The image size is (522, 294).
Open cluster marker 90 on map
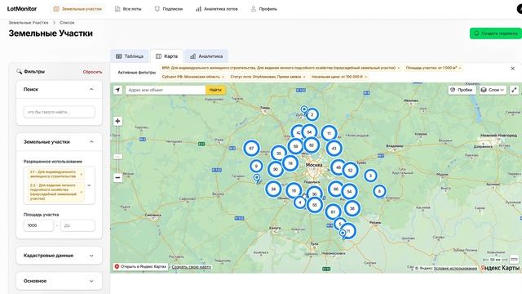pyautogui.click(x=276, y=169)
